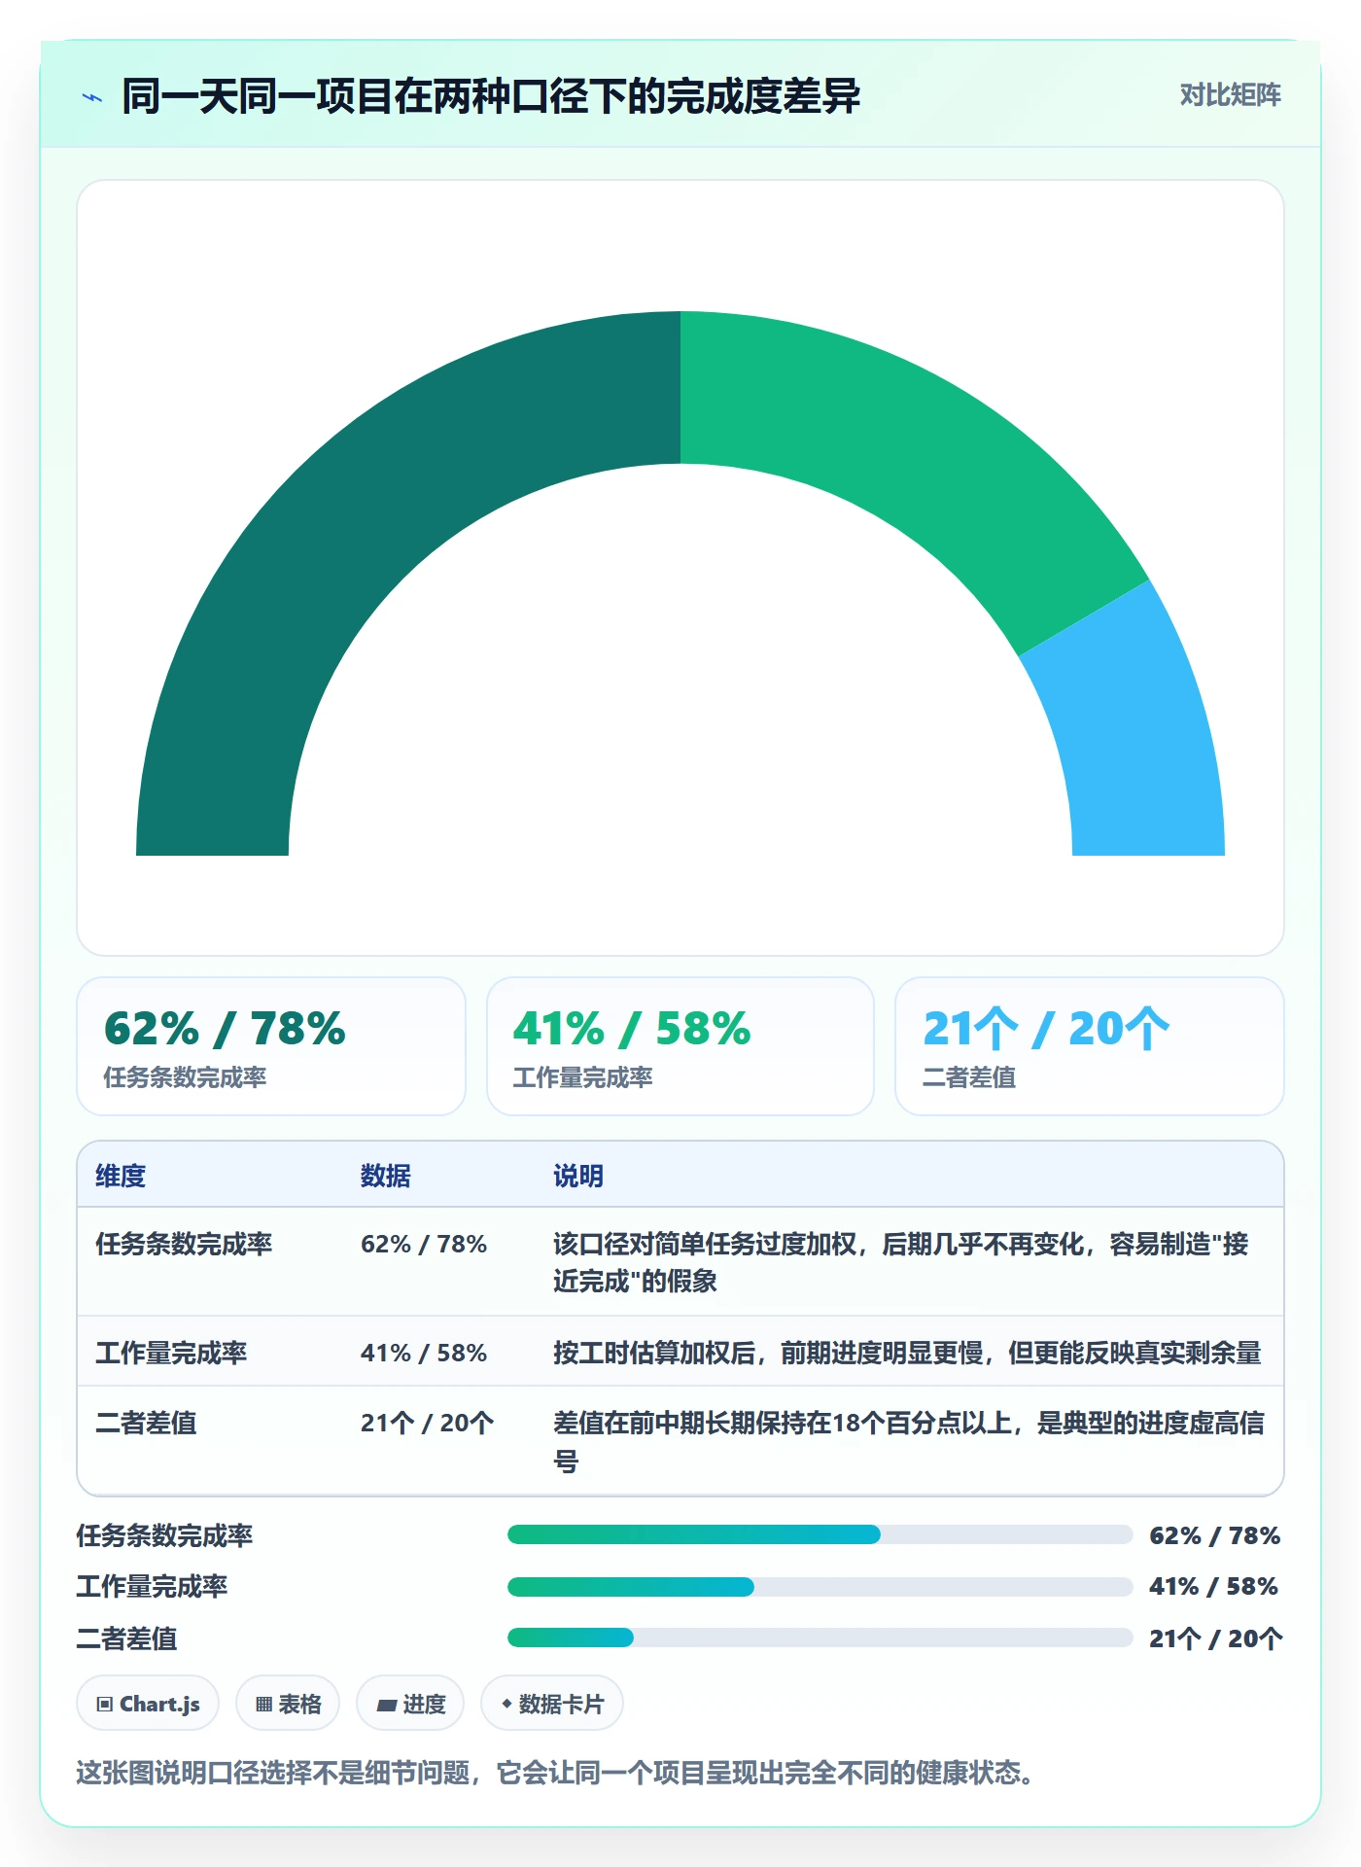Click the 数据 column header
This screenshot has height=1867, width=1361.
pos(386,1176)
